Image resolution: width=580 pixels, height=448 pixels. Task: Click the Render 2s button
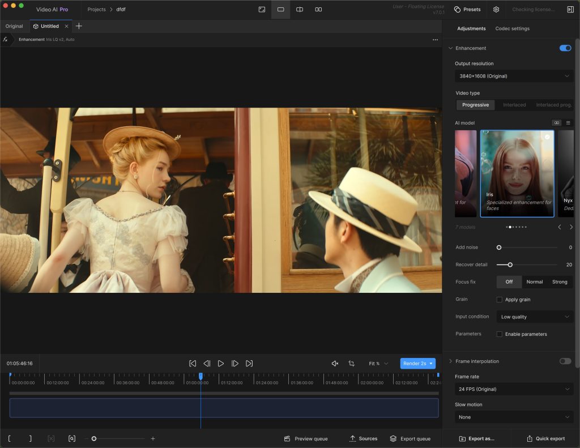pos(415,363)
